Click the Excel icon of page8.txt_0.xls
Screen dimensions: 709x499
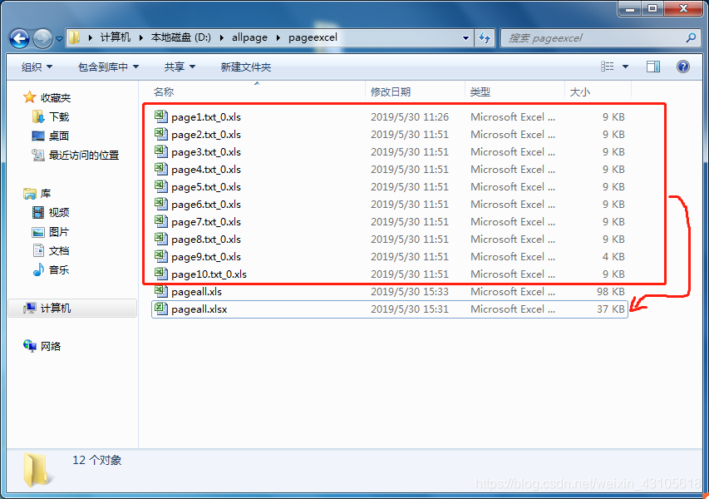(161, 239)
